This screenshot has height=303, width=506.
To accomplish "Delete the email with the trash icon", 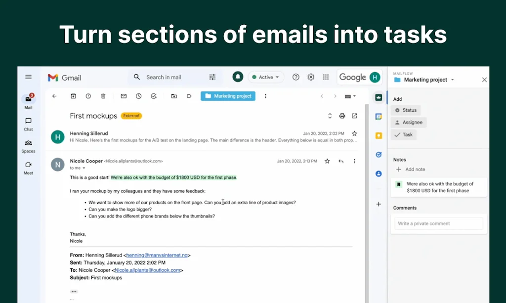I will click(x=104, y=96).
